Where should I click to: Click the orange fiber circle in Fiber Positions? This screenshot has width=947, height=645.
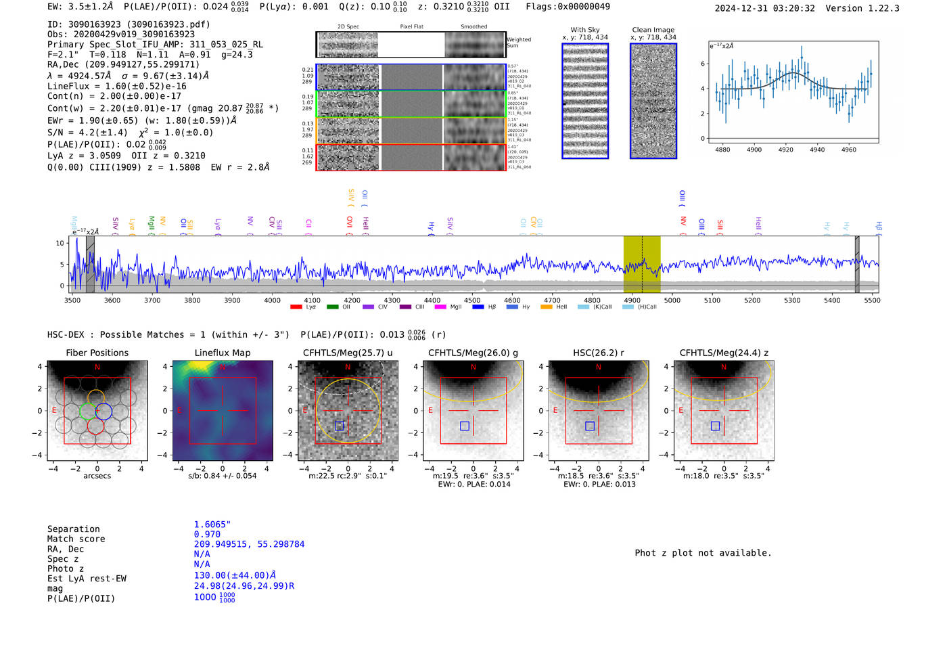pos(96,398)
